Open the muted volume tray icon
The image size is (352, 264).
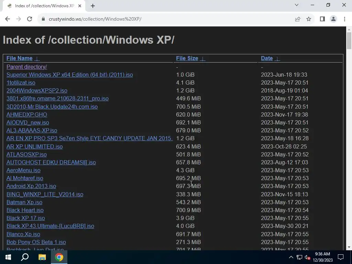click(x=307, y=257)
